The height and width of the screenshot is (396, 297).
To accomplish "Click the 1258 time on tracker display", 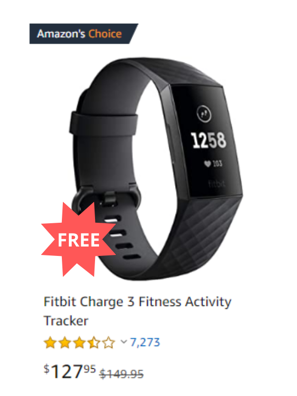I will point(208,140).
